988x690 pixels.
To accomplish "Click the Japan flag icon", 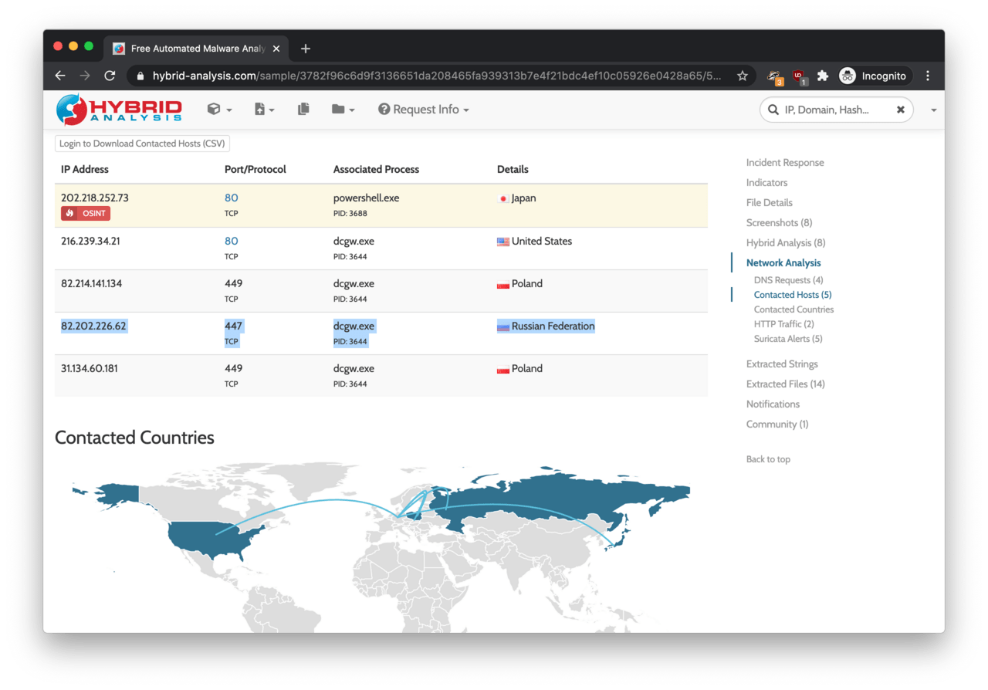I will pos(503,199).
